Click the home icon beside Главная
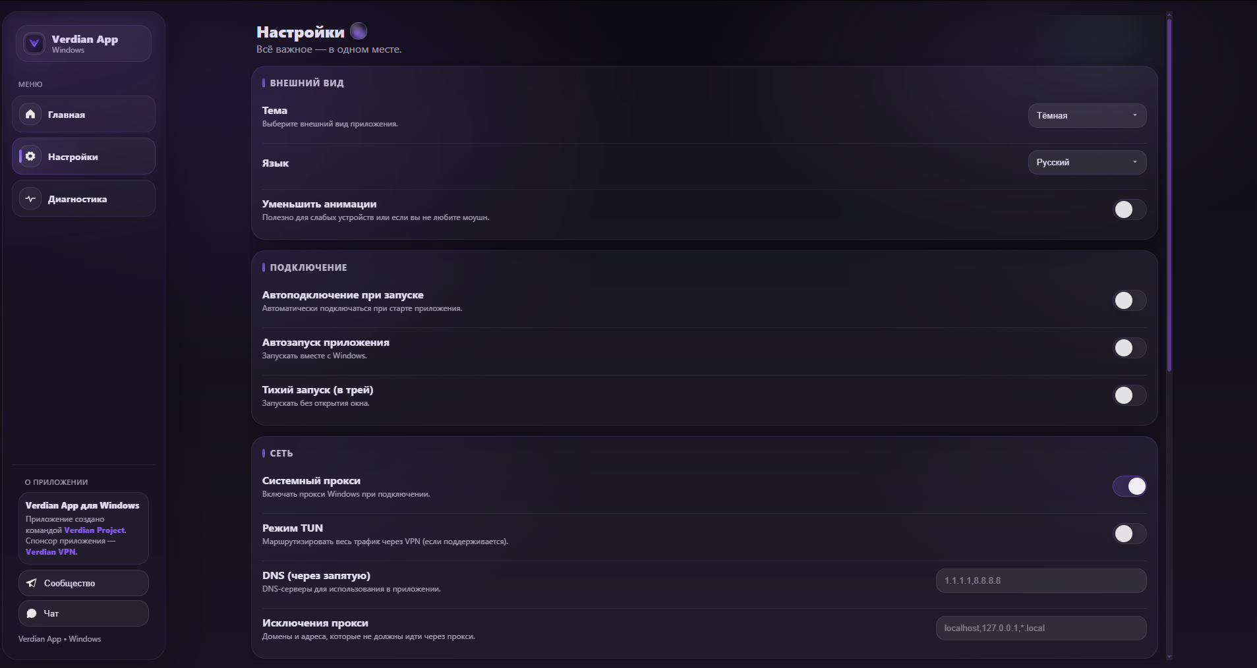The height and width of the screenshot is (668, 1257). (30, 115)
